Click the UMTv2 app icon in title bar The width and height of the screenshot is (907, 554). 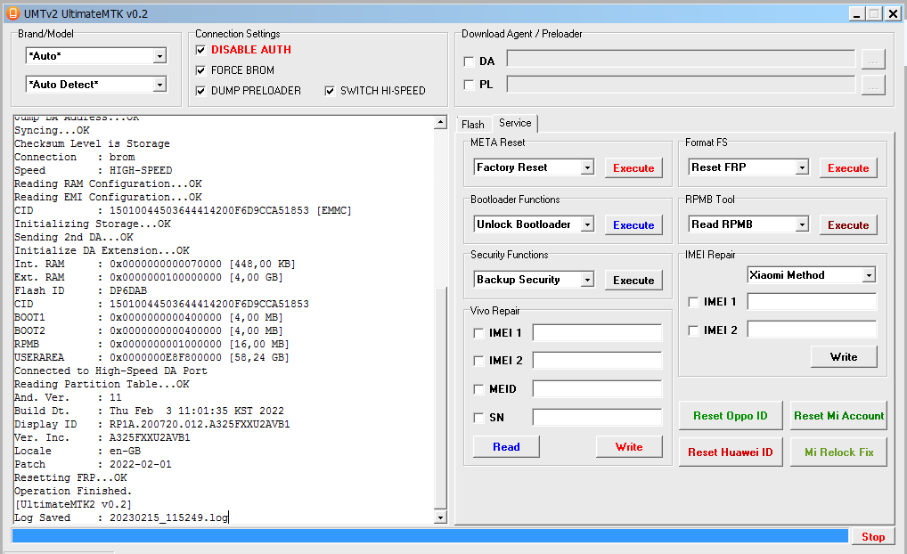pyautogui.click(x=12, y=13)
